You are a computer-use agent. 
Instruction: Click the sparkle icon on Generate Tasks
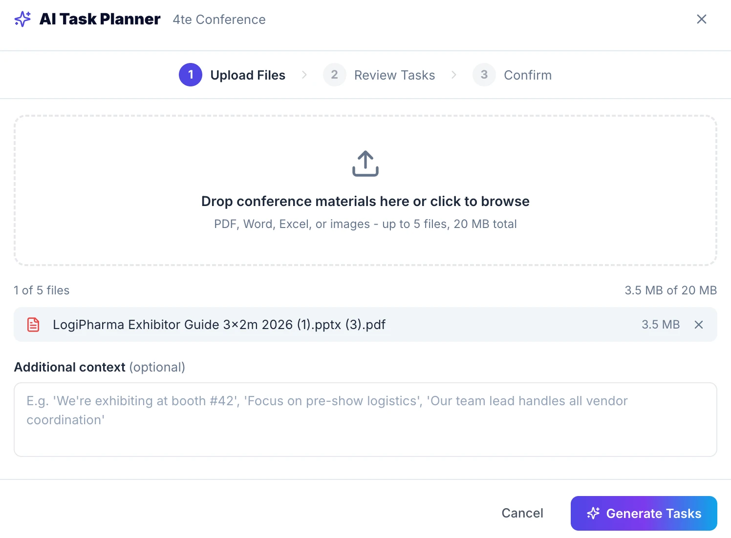[593, 513]
